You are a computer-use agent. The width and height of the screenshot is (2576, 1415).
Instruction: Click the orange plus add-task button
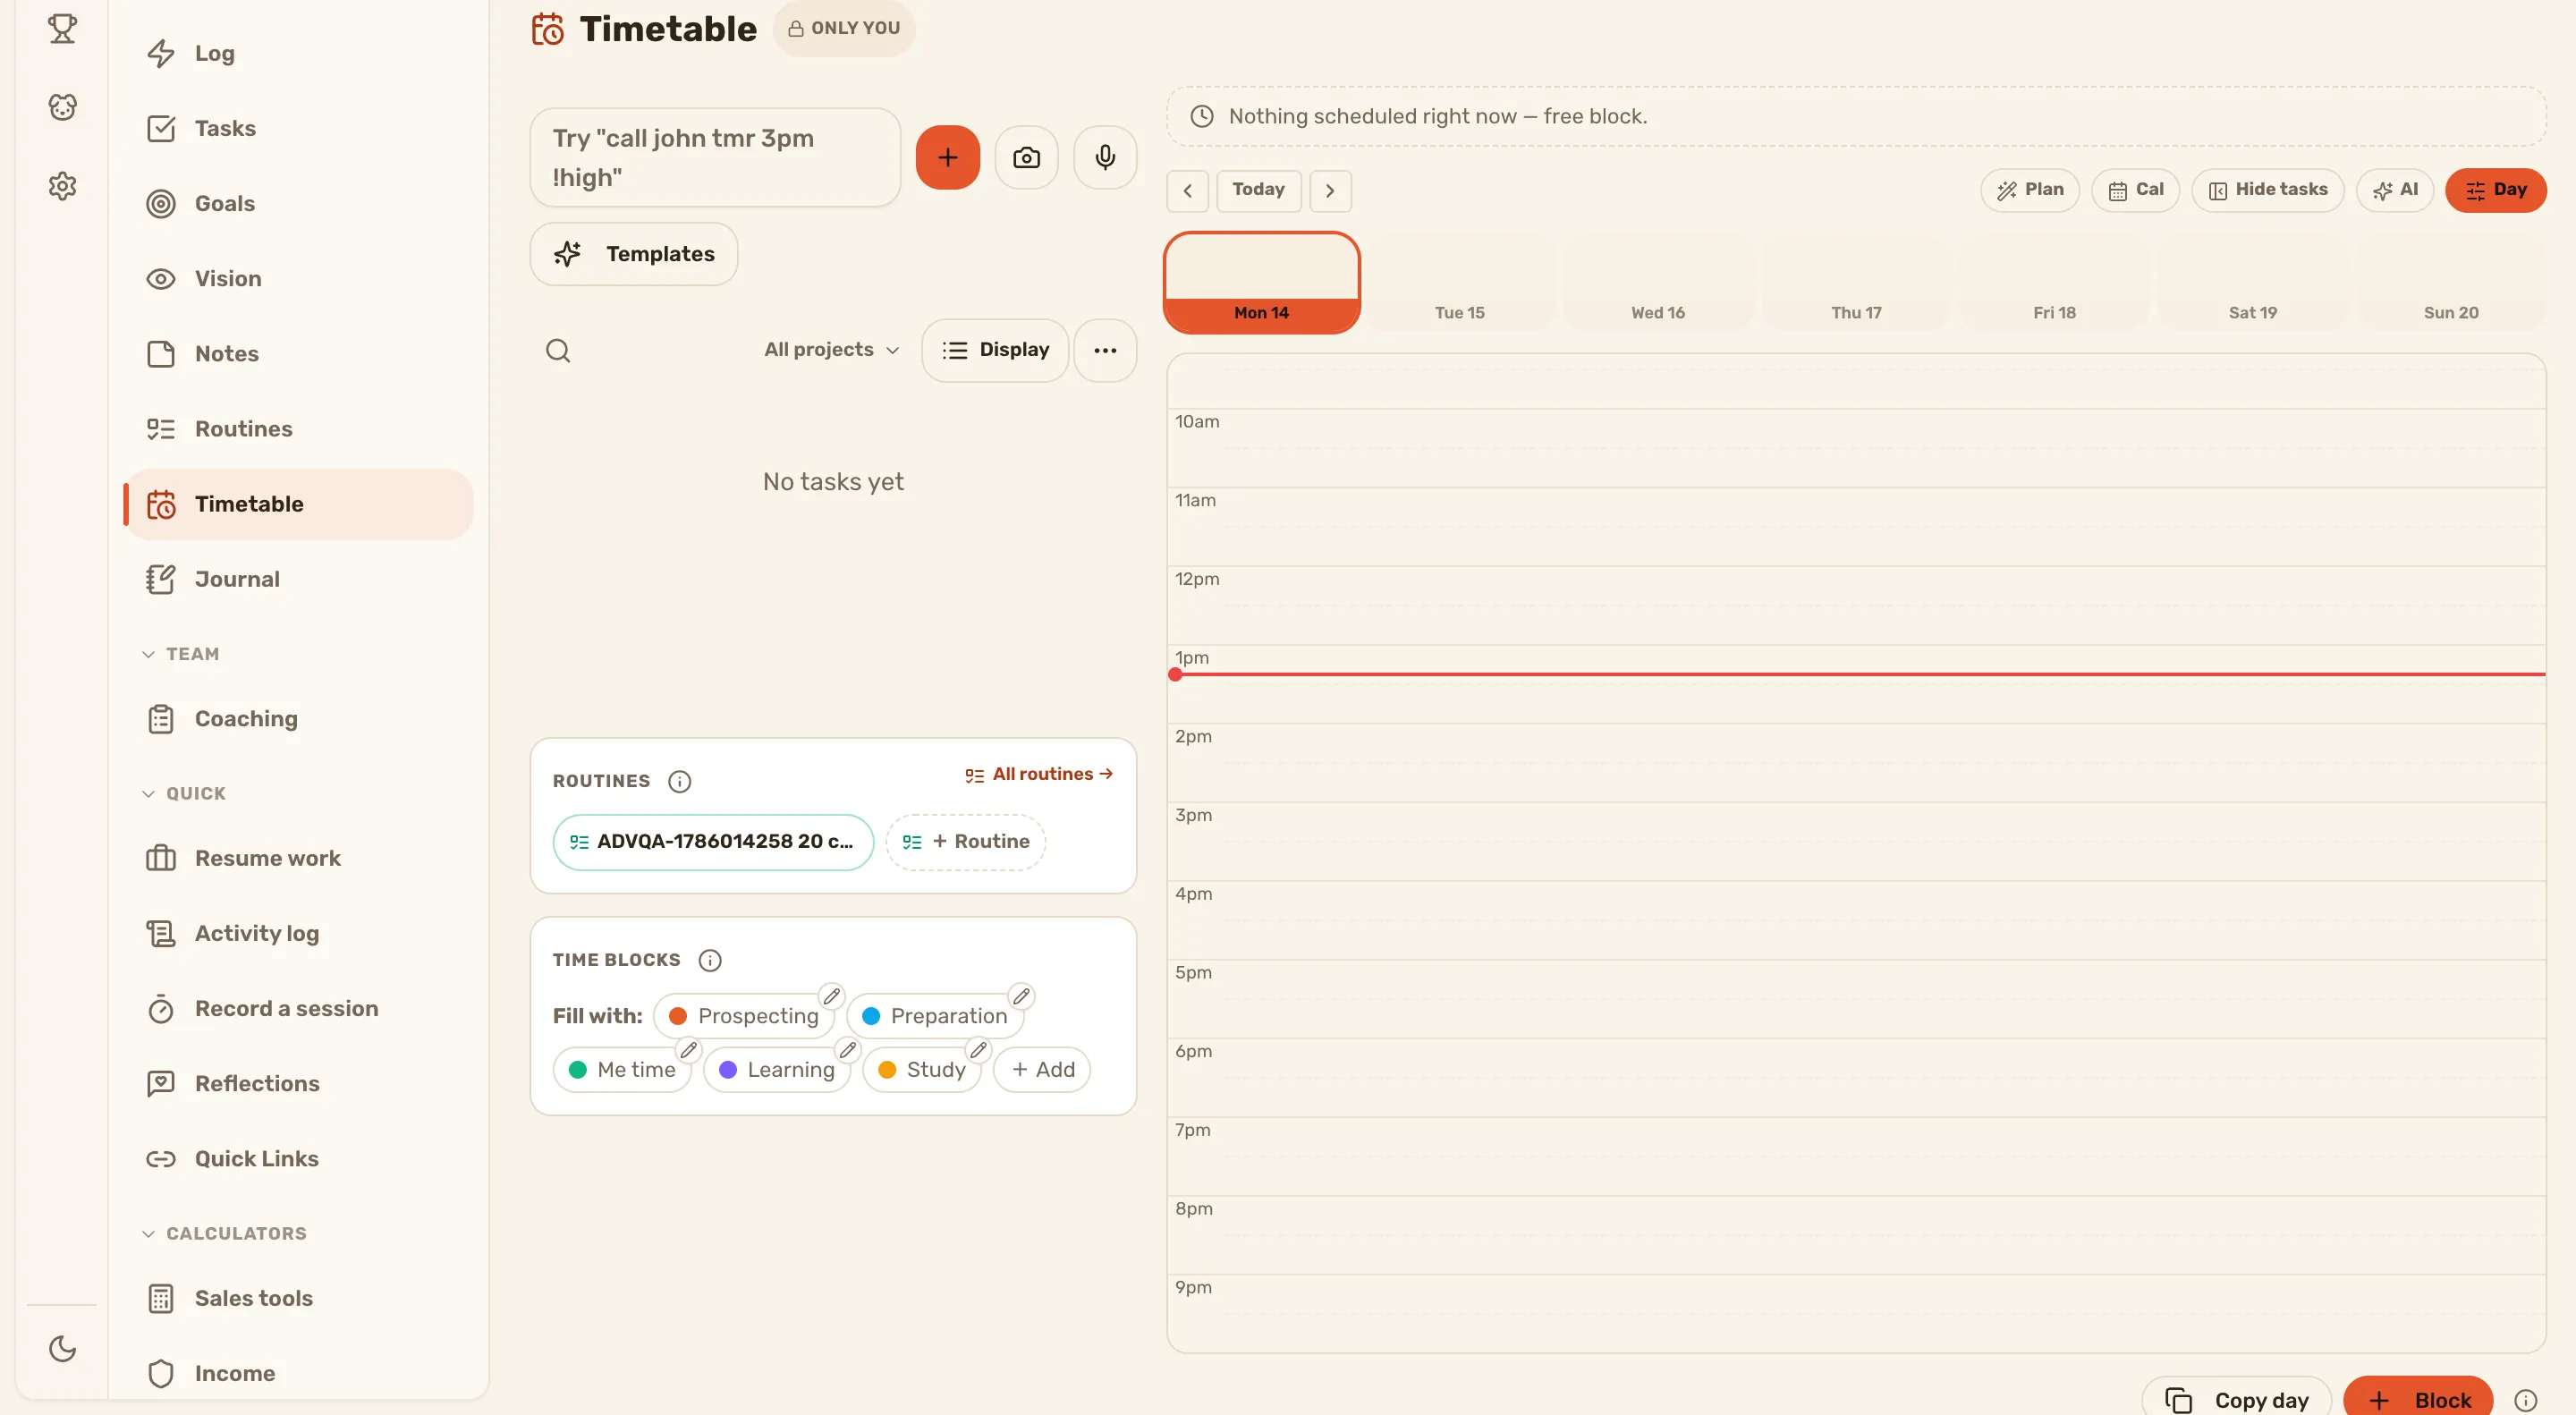[x=947, y=157]
